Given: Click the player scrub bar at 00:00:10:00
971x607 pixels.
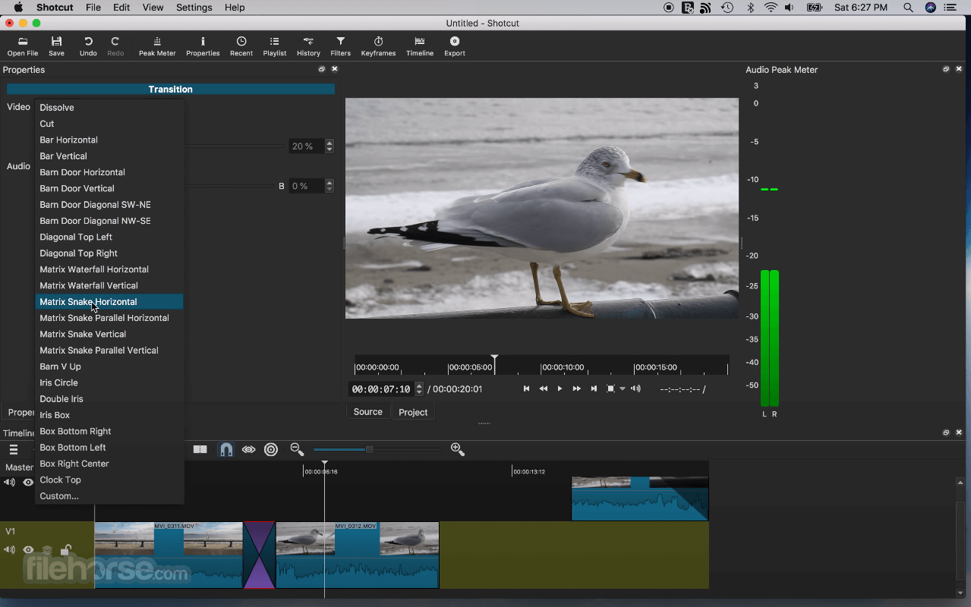Looking at the screenshot, I should (x=541, y=367).
